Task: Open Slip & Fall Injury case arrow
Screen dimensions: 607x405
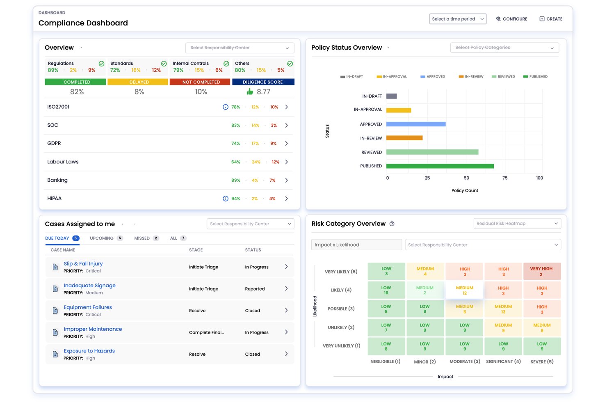Action: [x=286, y=267]
